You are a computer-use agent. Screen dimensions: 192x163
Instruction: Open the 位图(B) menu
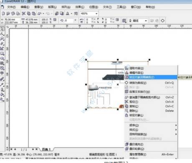tap(93, 7)
